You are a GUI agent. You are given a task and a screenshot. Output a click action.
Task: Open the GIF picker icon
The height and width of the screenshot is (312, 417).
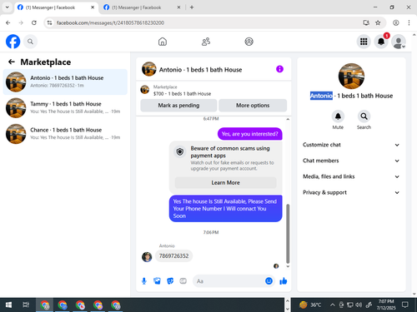183,281
